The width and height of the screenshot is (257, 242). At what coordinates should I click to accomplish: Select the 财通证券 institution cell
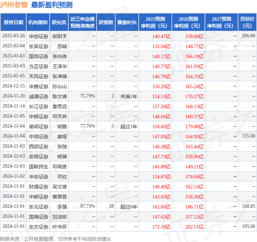39,187
